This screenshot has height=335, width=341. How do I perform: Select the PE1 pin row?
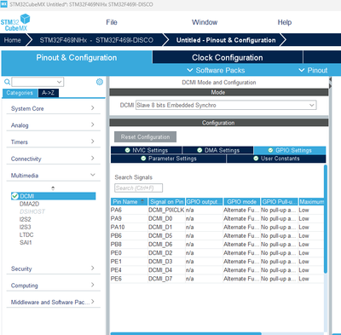[217, 261]
